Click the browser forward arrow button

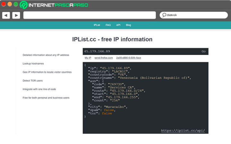click(x=16, y=15)
